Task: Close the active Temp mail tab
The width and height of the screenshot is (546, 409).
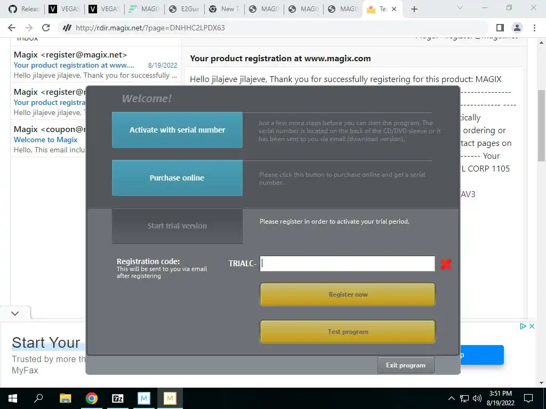Action: tap(394, 9)
